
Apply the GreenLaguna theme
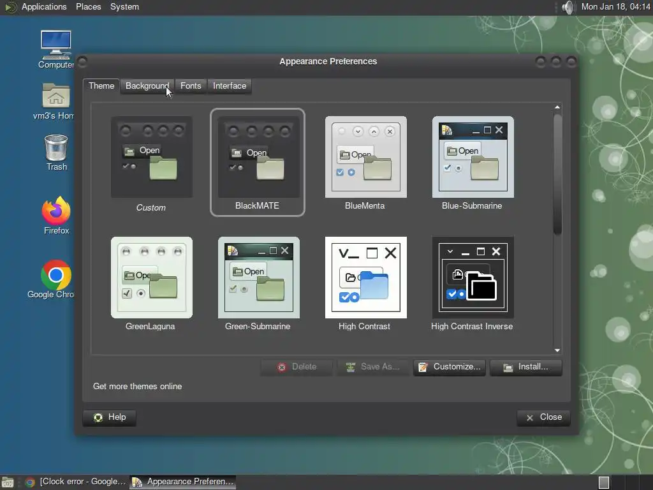(x=152, y=278)
